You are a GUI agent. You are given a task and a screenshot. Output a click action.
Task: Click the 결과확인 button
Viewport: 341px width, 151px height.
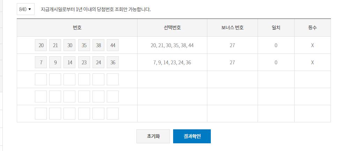pos(192,136)
